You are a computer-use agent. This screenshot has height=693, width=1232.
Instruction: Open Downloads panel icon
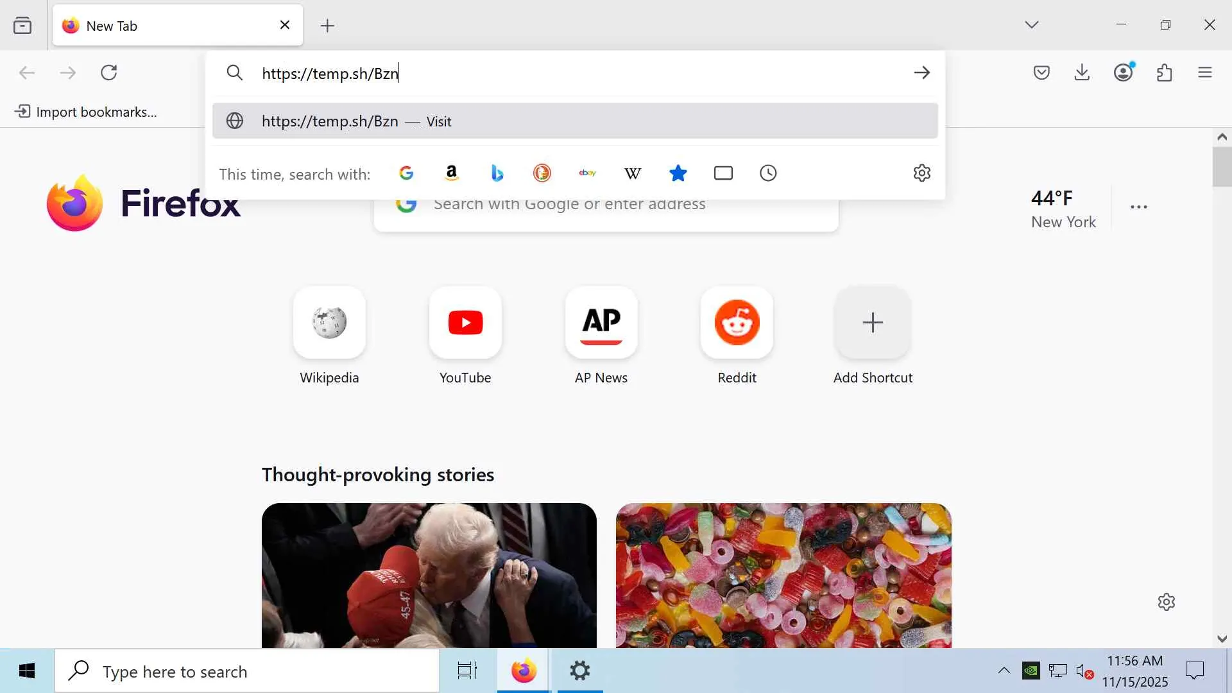[x=1082, y=73]
